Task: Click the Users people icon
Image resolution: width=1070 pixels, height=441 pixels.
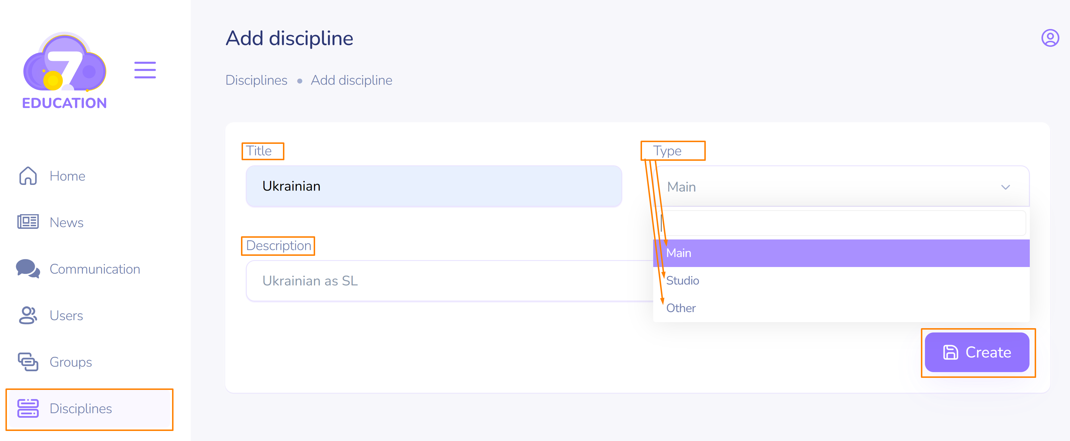Action: coord(28,315)
